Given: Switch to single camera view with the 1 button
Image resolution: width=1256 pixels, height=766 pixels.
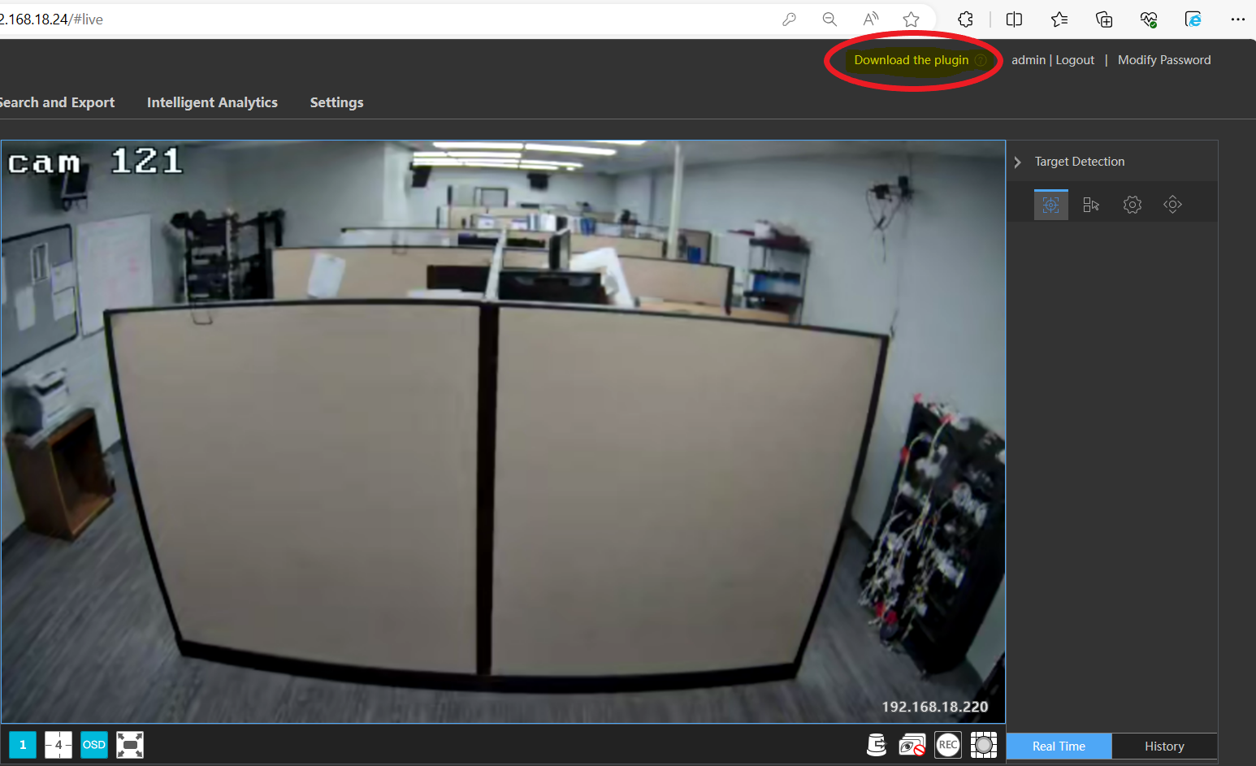Looking at the screenshot, I should click(x=22, y=744).
